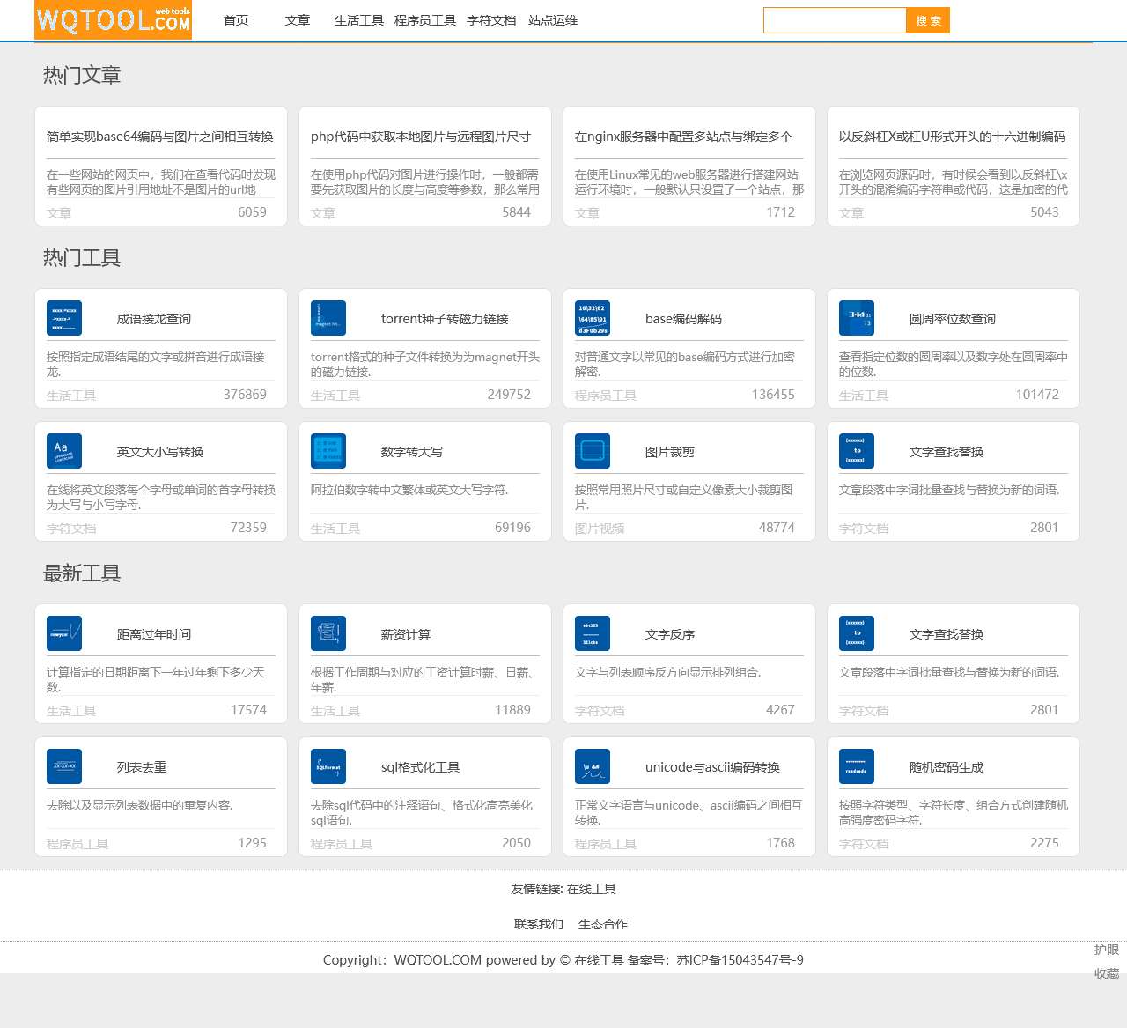Open the 以反斜杠X或杠U形式开头的十六进制编码 article

click(x=953, y=137)
